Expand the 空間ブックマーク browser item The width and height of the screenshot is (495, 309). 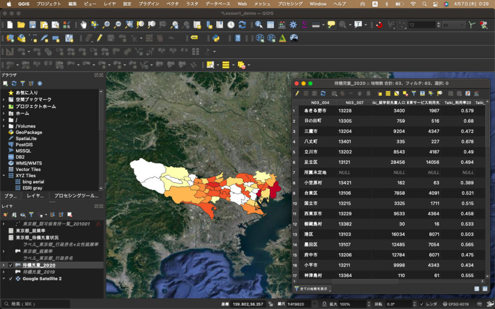(x=4, y=99)
